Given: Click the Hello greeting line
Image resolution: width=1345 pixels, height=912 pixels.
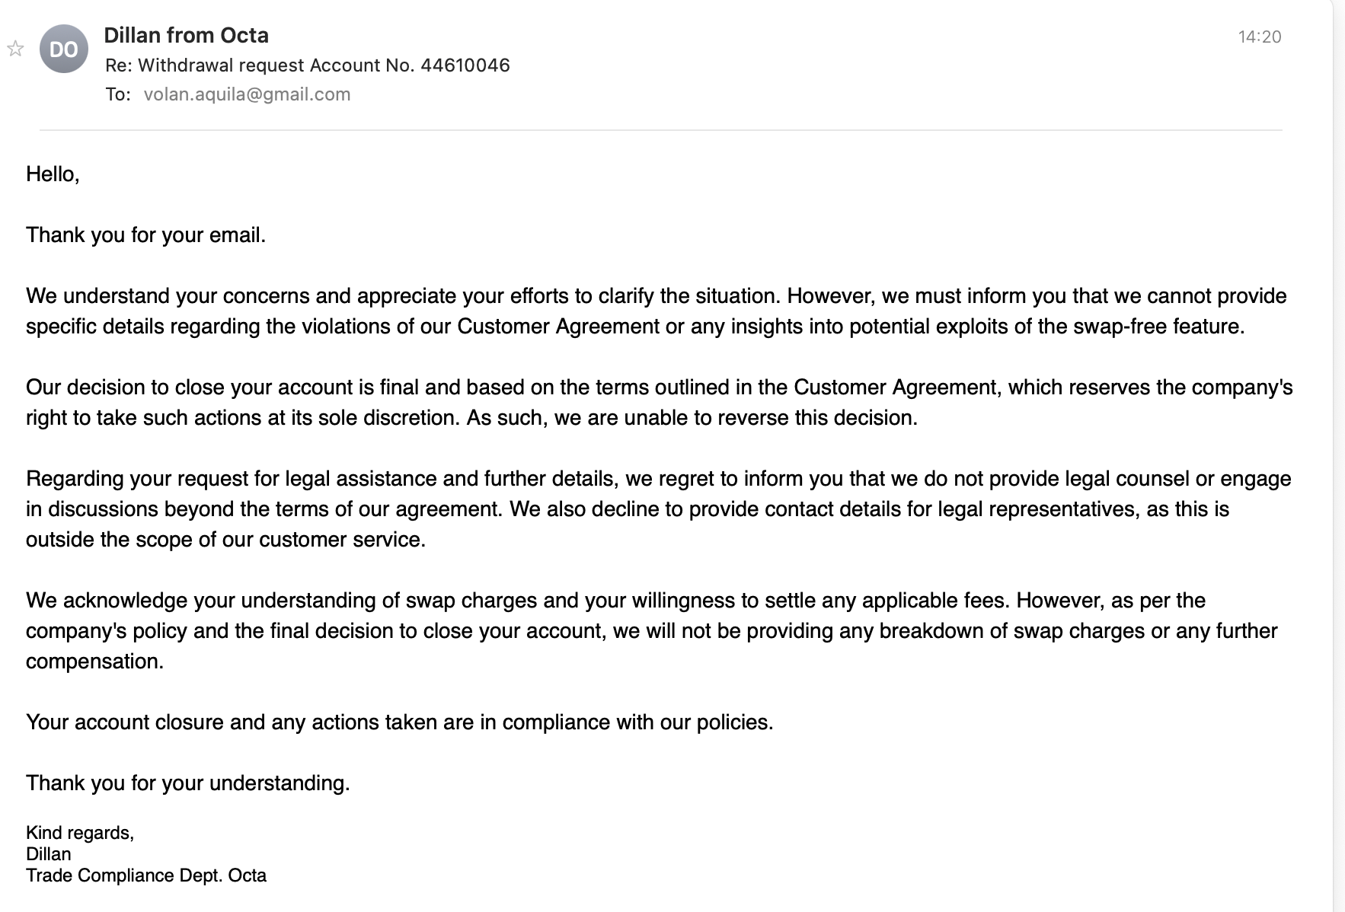Looking at the screenshot, I should 53,174.
